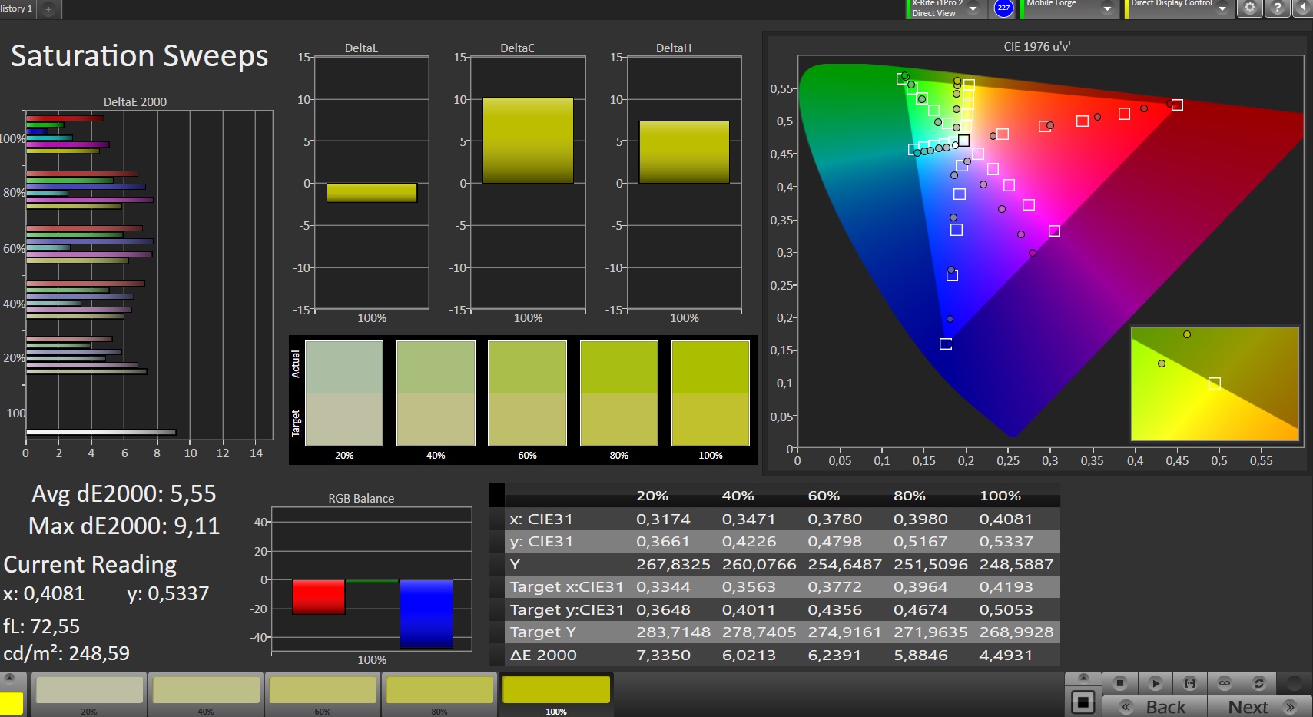Click the large black pattern window button
The height and width of the screenshot is (717, 1313).
click(1083, 702)
